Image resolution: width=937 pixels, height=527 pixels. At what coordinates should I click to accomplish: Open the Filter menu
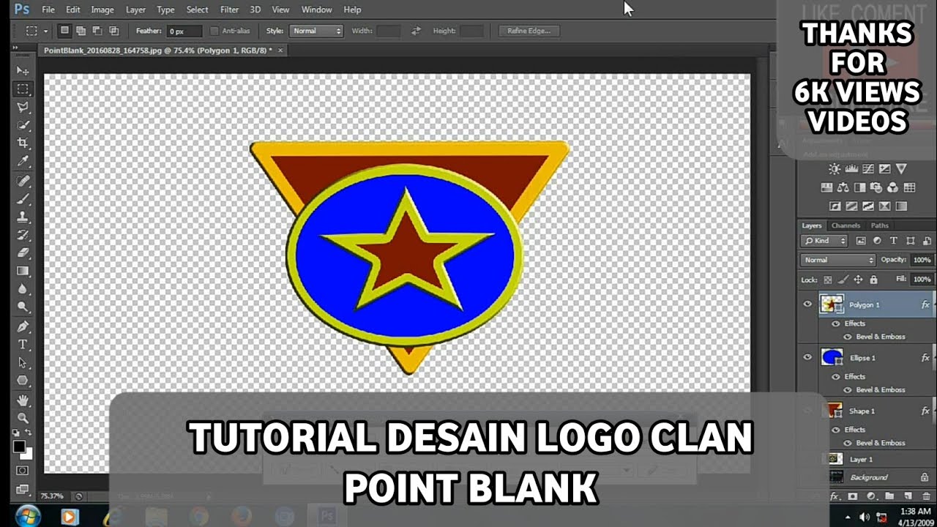229,10
